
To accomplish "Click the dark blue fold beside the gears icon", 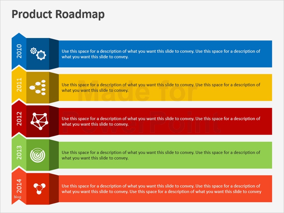I will [x=54, y=54].
